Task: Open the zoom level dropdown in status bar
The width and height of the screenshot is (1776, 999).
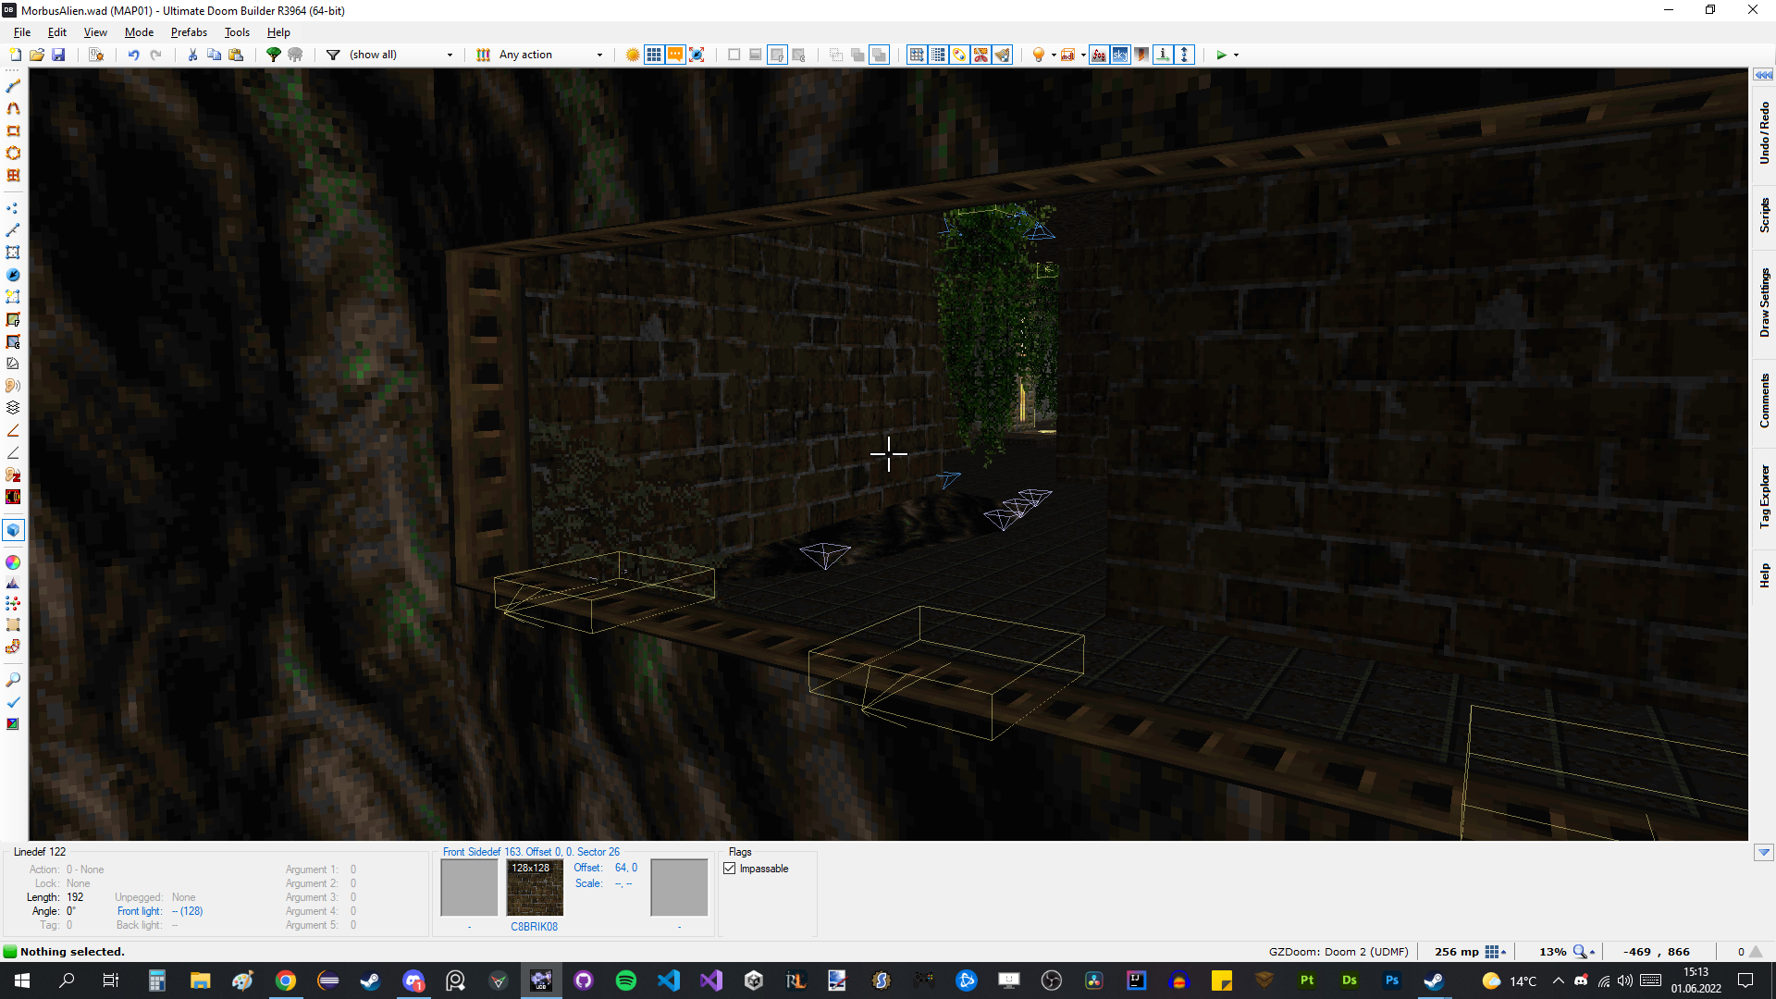Action: pos(1584,952)
